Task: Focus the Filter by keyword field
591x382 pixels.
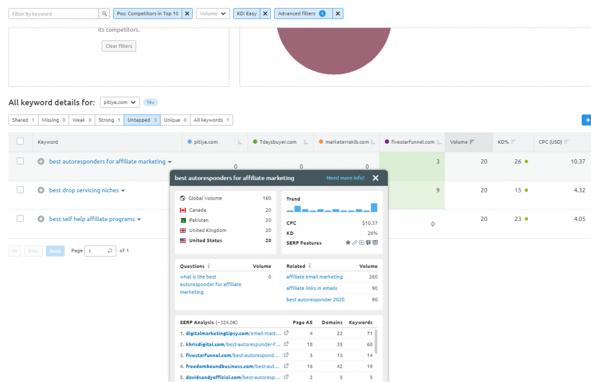Action: pyautogui.click(x=54, y=14)
